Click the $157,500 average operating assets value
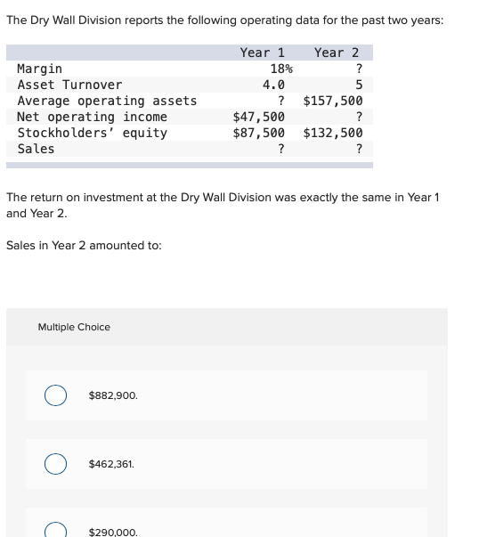This screenshot has height=537, width=479. pos(333,101)
